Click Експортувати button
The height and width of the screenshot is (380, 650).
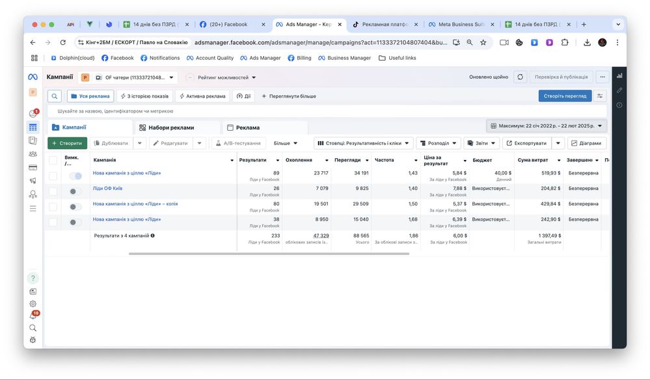click(526, 143)
